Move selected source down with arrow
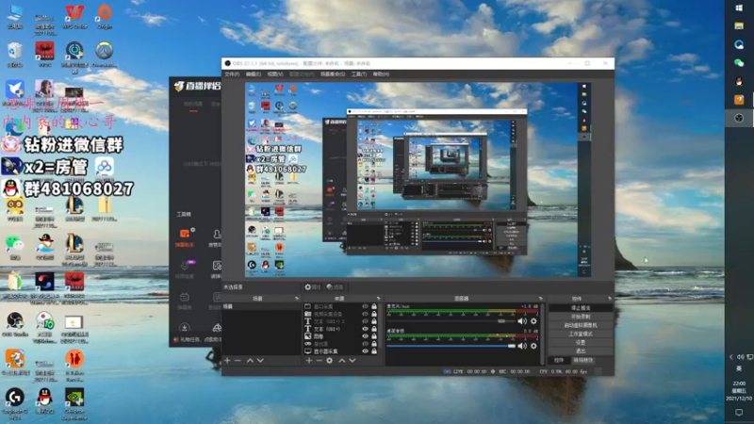The image size is (754, 424). [x=352, y=361]
